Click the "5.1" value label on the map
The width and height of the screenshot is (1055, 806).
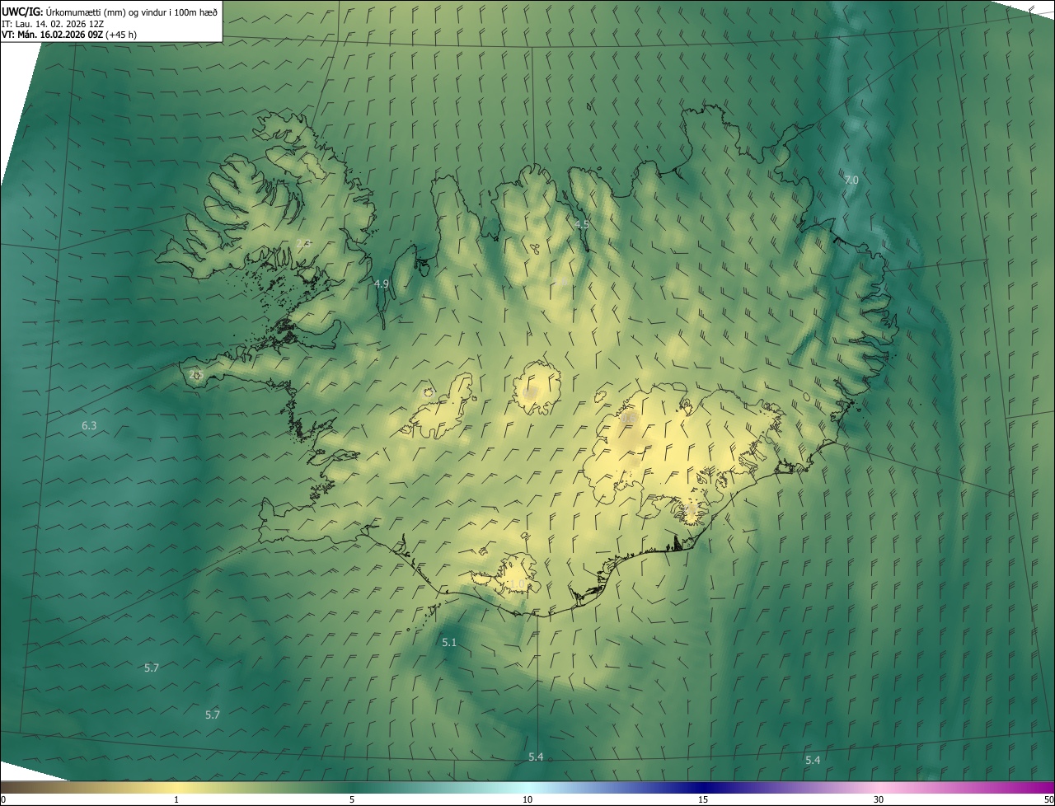[449, 642]
